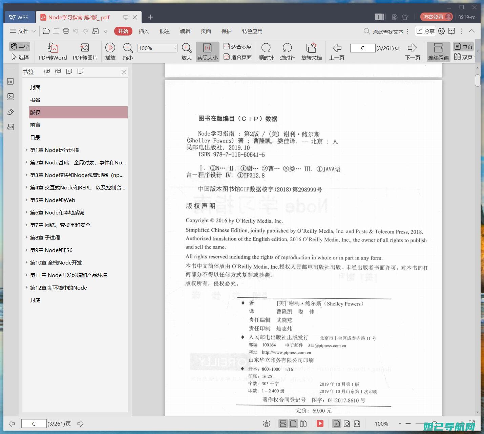
Task: Expand 第10章 全栈Node开发 bookmark
Action: (27, 262)
